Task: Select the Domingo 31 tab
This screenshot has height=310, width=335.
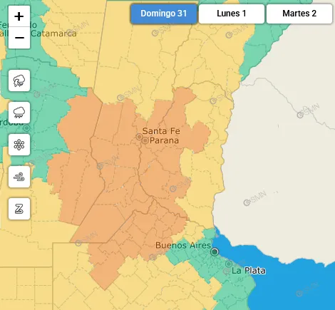Action: pyautogui.click(x=164, y=14)
